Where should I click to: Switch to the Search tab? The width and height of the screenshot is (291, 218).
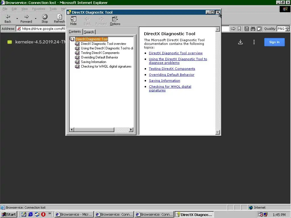click(x=89, y=32)
